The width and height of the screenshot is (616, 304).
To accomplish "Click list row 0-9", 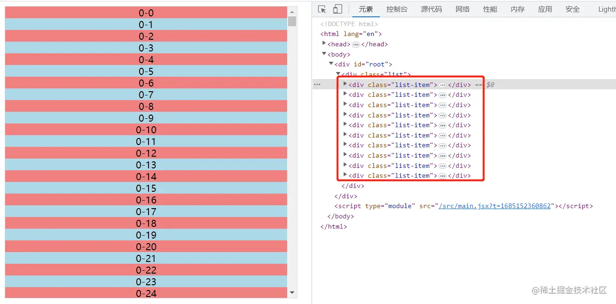I will point(146,118).
